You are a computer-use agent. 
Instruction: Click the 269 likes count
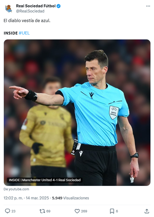coord(84,211)
